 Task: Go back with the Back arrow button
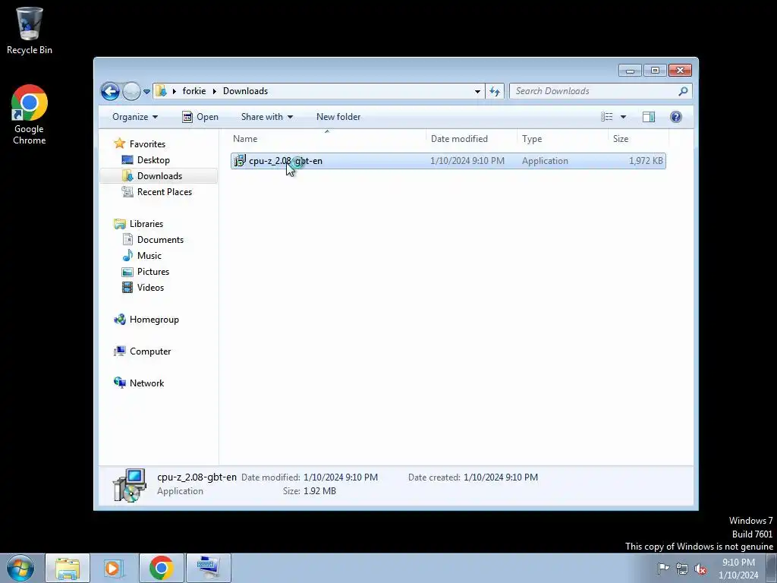110,91
